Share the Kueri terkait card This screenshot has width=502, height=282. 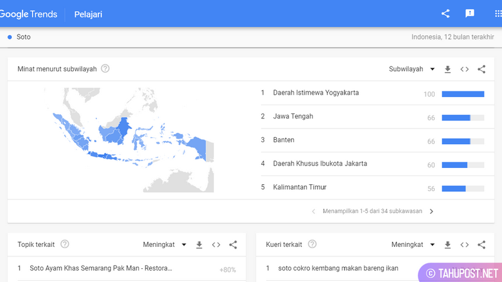tap(481, 244)
